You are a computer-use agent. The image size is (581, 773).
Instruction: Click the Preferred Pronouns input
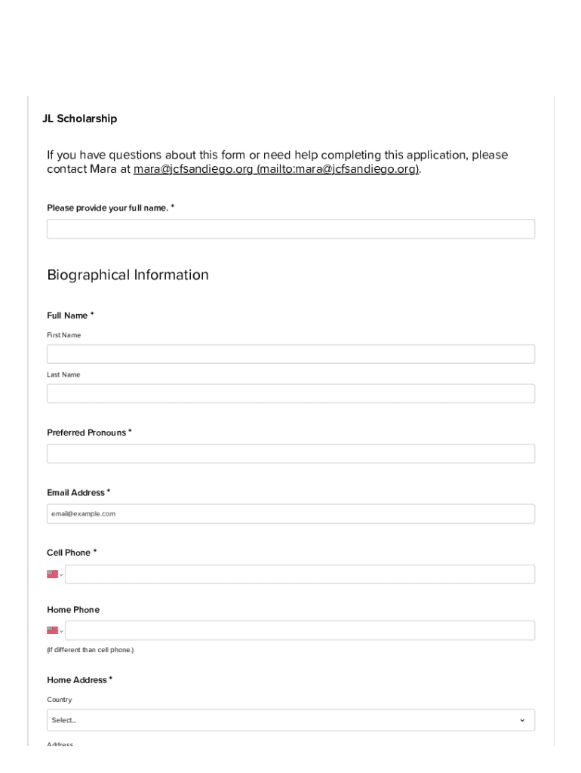click(x=290, y=454)
